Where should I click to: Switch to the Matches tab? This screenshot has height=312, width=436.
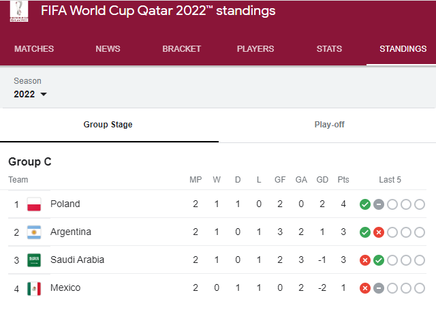click(34, 48)
